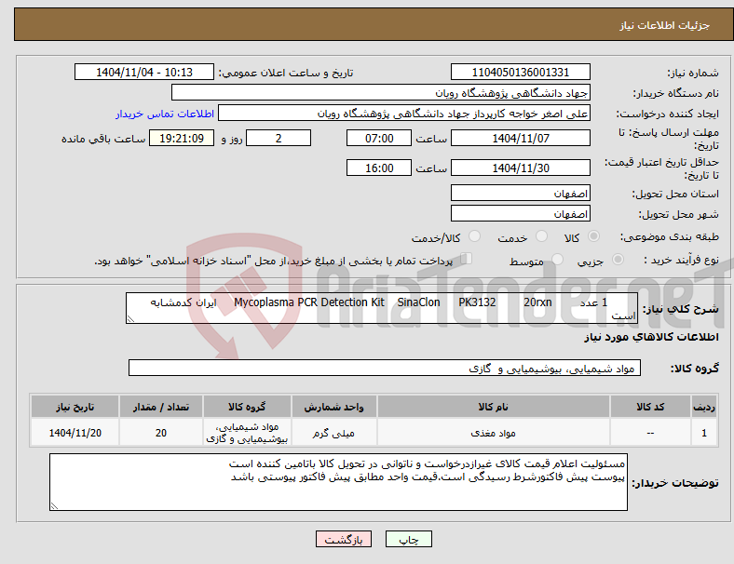Select the خدمت radio button
The height and width of the screenshot is (564, 734).
point(541,236)
